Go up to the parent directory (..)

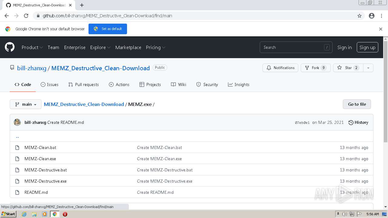tap(17, 136)
